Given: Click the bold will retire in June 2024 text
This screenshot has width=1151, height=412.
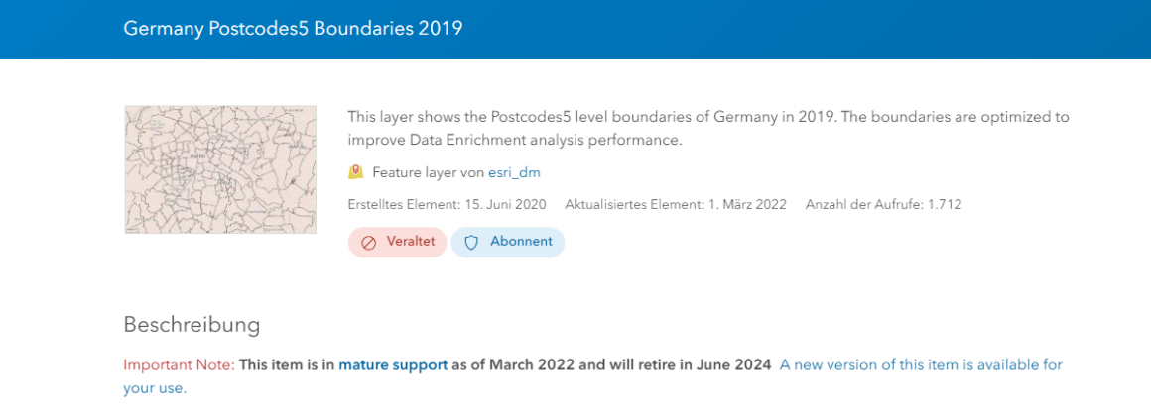Looking at the screenshot, I should coord(690,364).
